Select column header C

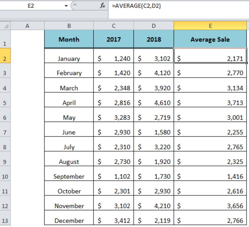pyautogui.click(x=113, y=26)
